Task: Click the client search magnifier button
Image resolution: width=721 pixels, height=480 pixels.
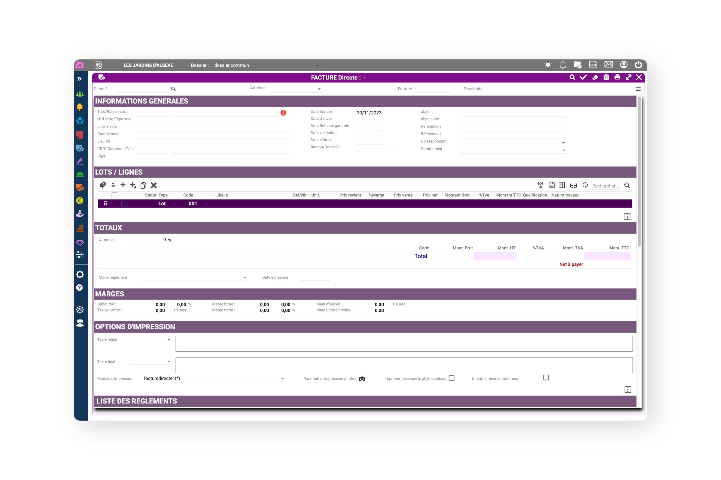Action: (173, 89)
